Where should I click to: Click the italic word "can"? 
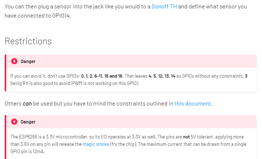point(27,104)
